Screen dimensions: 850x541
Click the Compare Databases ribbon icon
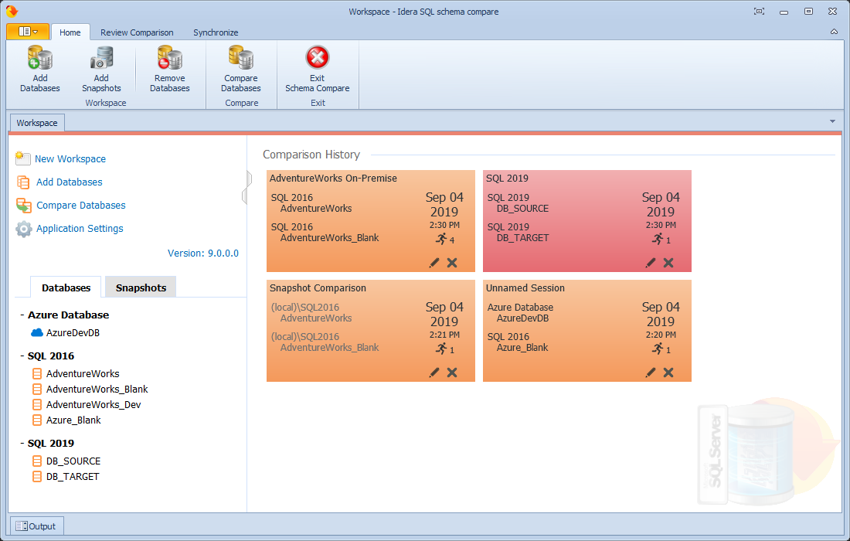pos(240,58)
